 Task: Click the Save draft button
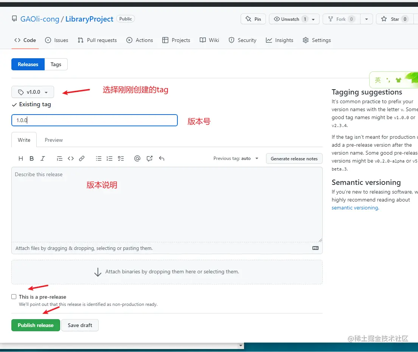(80, 325)
